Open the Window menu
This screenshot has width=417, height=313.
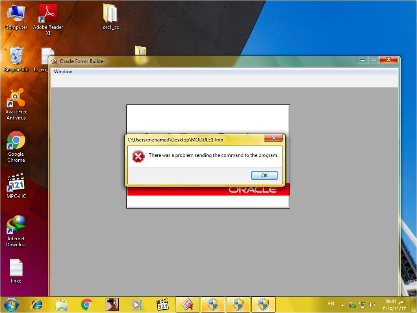click(63, 72)
